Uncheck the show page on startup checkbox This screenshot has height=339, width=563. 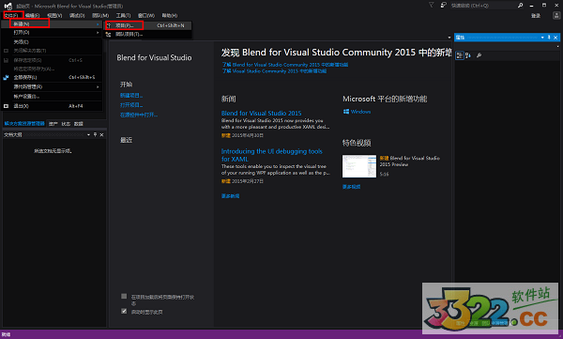(x=124, y=311)
